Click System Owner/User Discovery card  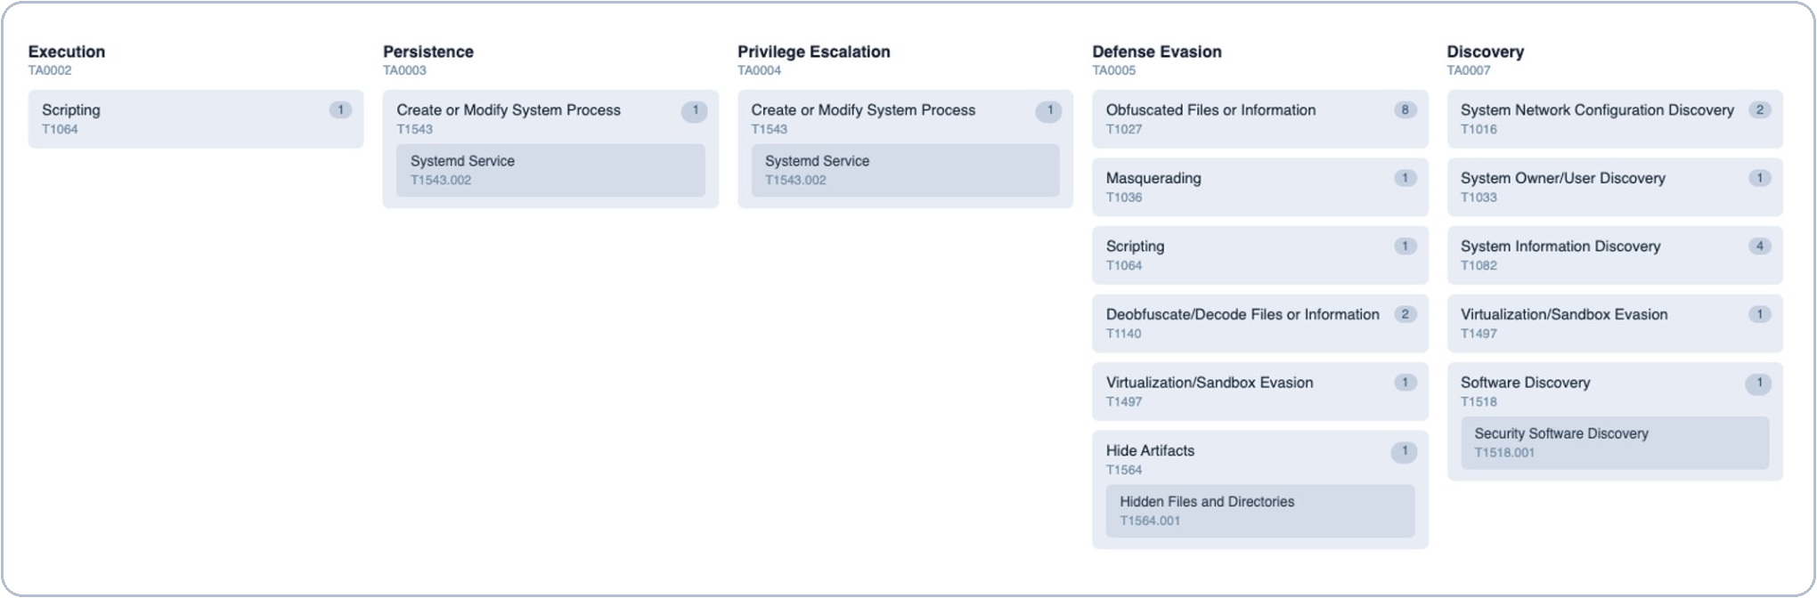(1599, 187)
